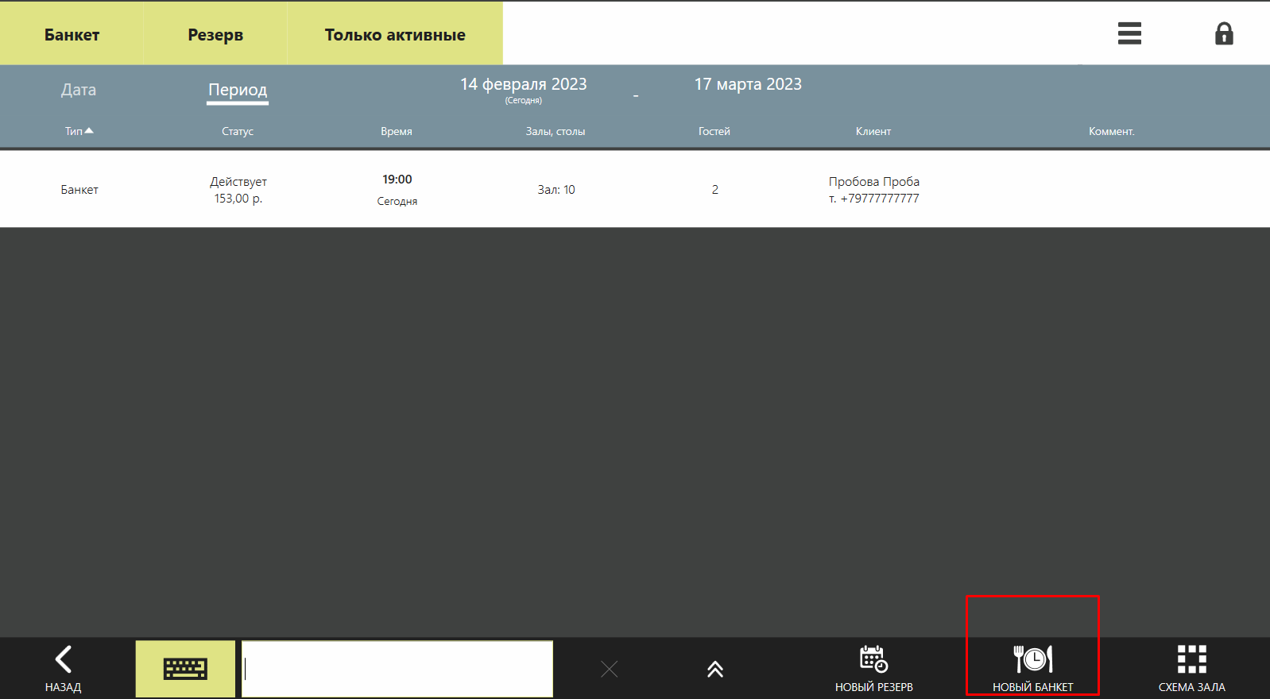Image resolution: width=1270 pixels, height=699 pixels.
Task: Pick start date 14 февраля 2023
Action: click(x=524, y=84)
